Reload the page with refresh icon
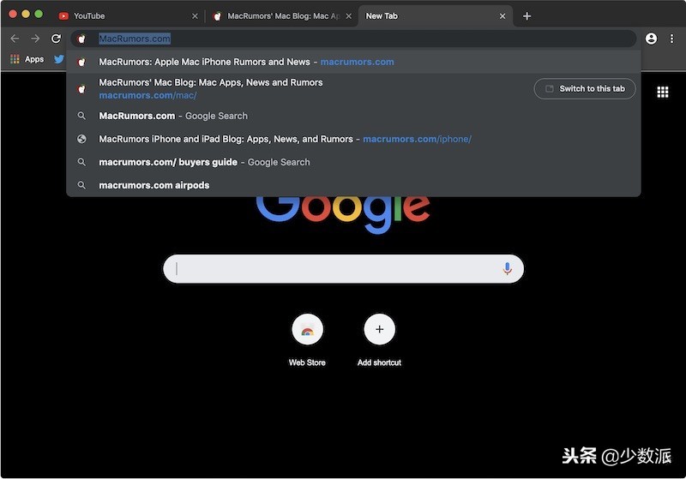This screenshot has width=686, height=479. point(56,39)
